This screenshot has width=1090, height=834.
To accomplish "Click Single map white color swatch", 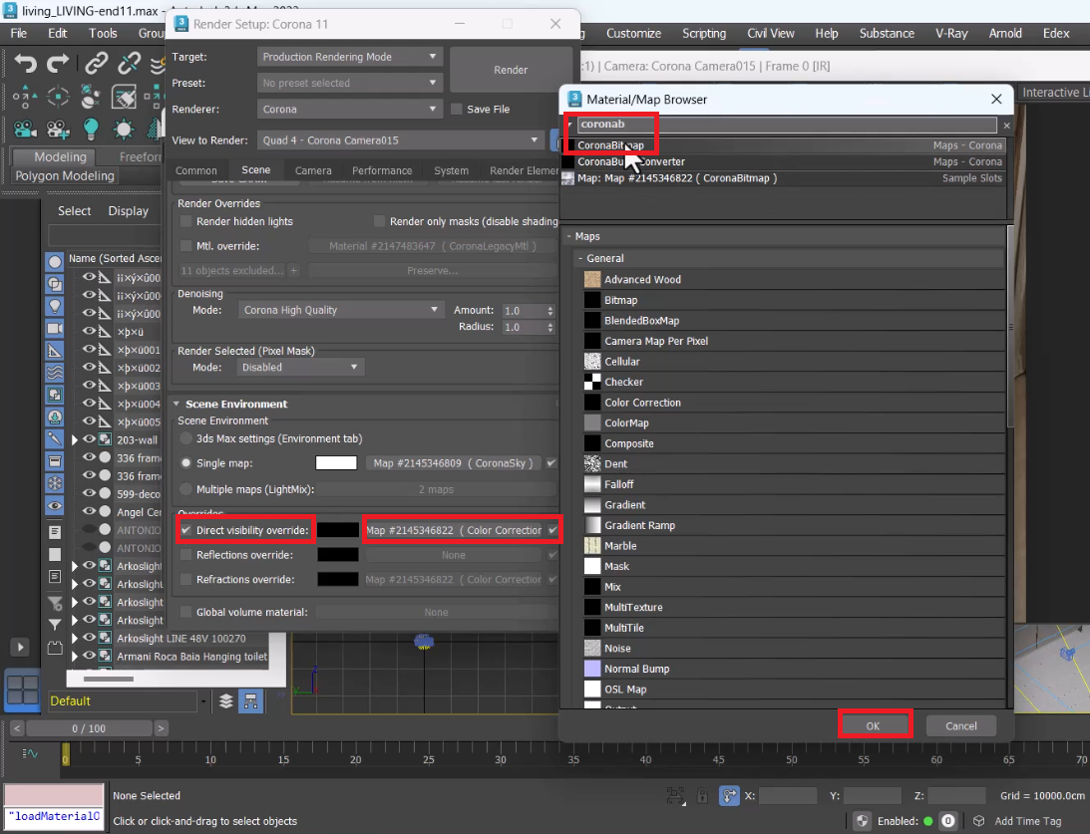I will (x=336, y=463).
